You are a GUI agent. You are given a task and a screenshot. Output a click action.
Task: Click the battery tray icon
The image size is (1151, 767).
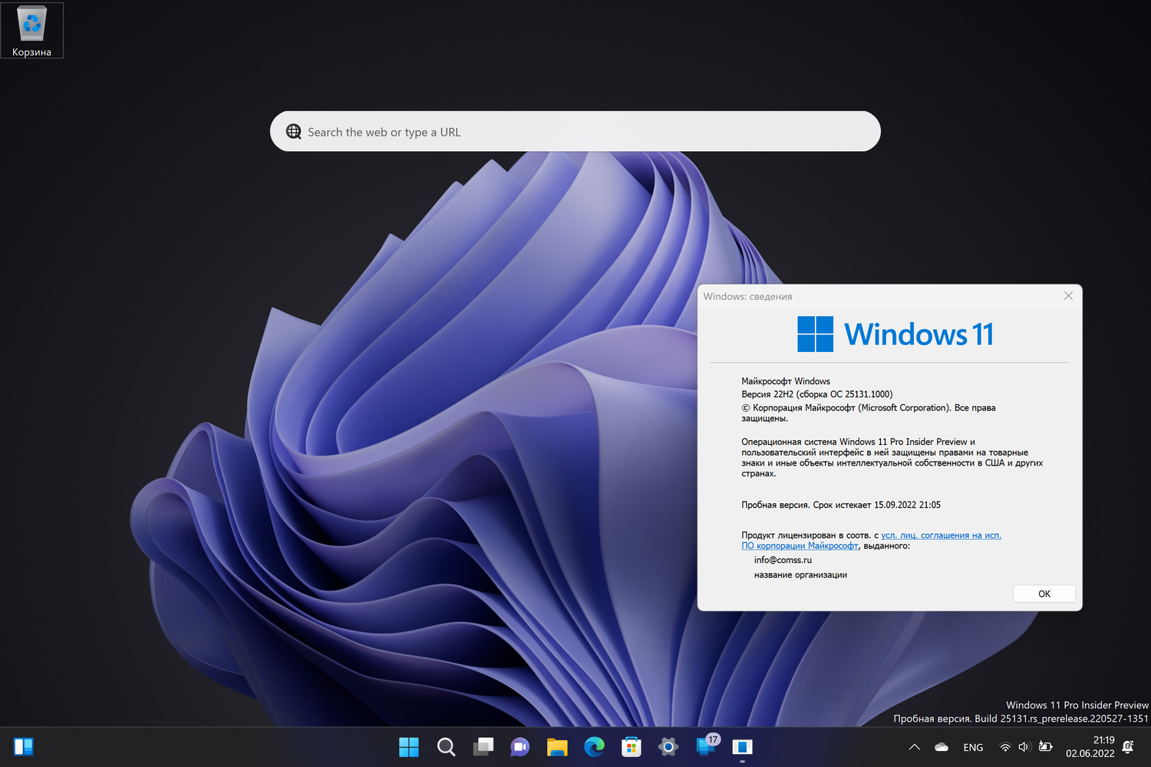pos(1045,746)
